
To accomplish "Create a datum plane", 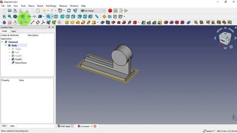I will [38, 23].
